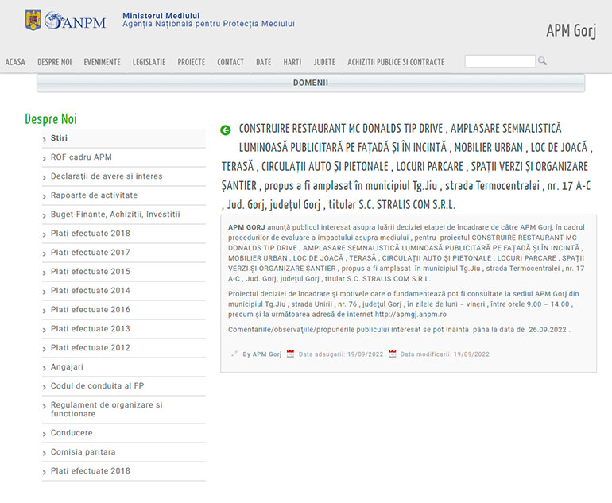Screen dimensions: 612x503
Task: Open the ACASA menu item
Action: coord(15,62)
